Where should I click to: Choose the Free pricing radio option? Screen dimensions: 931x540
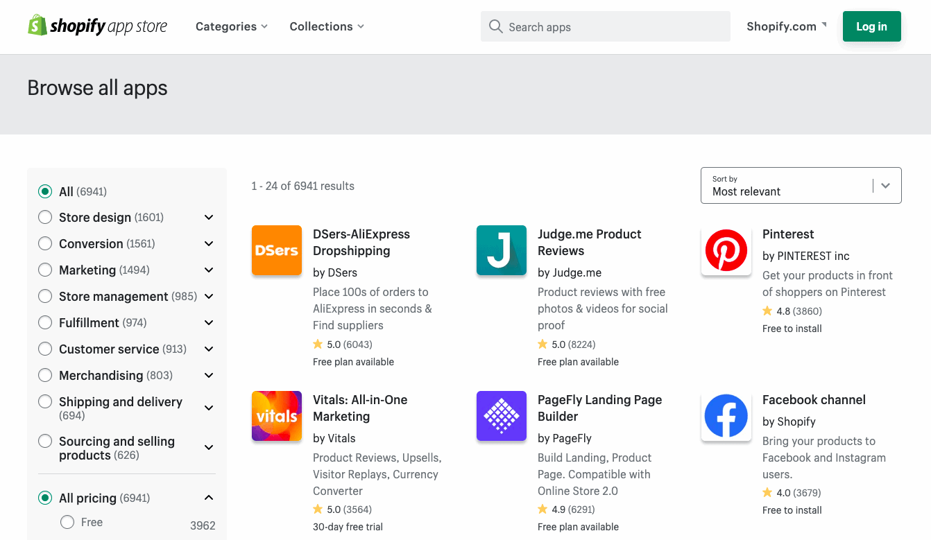point(67,523)
